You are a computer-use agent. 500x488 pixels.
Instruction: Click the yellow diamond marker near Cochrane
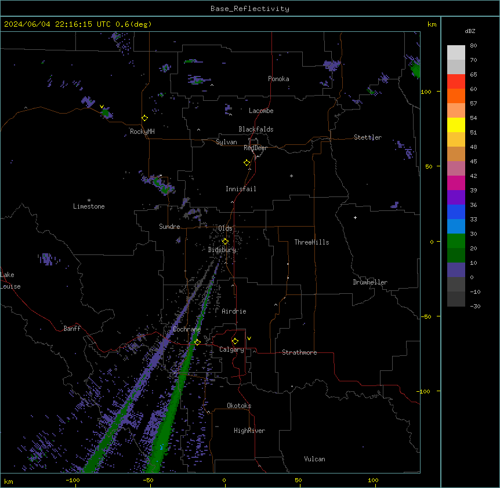(x=197, y=343)
